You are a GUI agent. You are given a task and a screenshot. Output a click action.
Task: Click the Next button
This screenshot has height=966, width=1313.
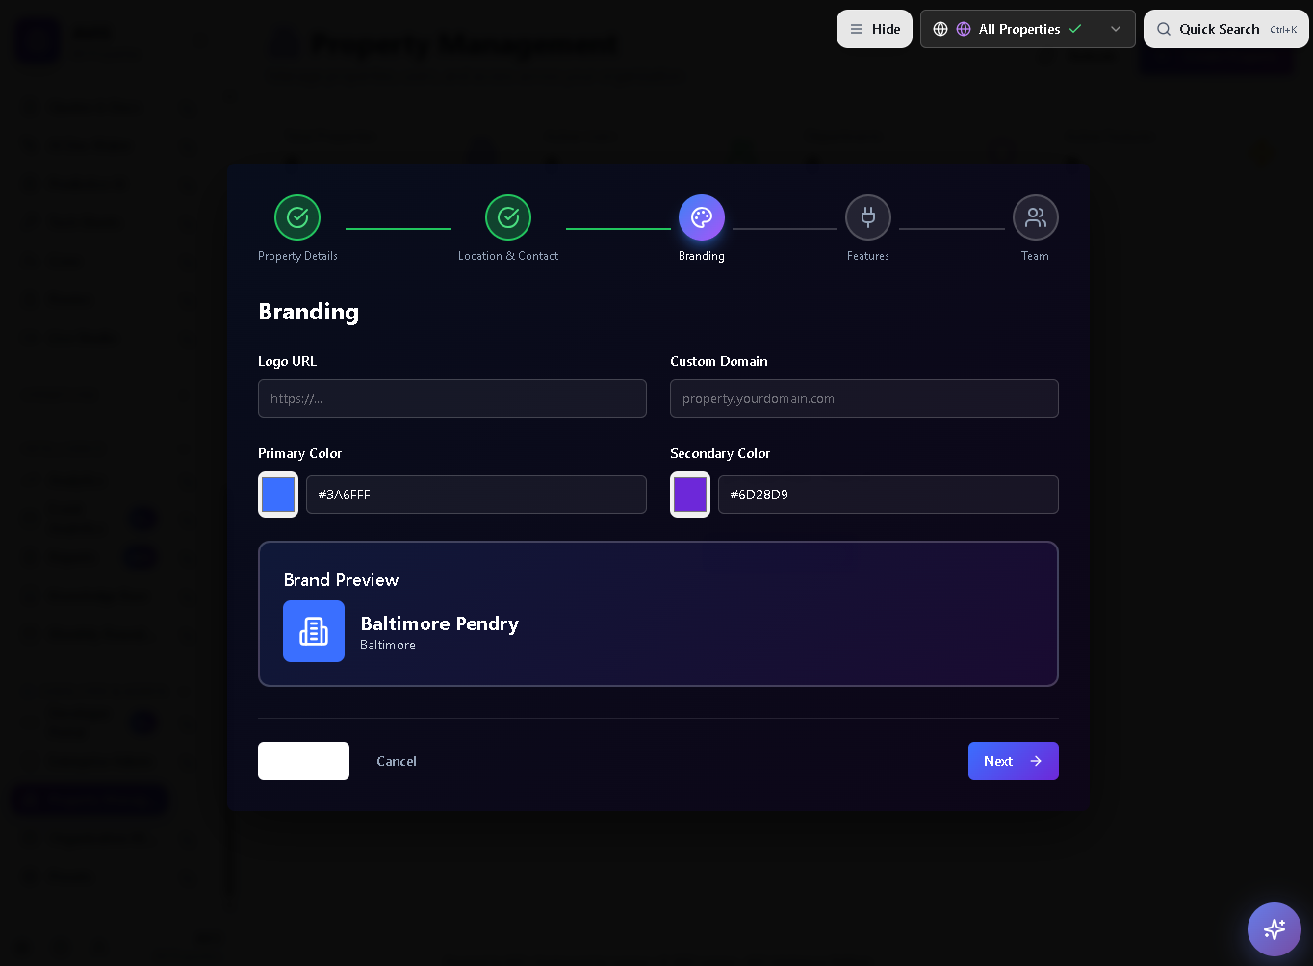click(x=1013, y=761)
